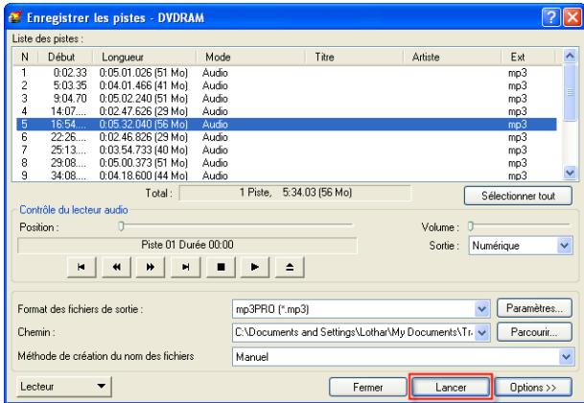Expand the Manuel file naming method dropdown
584x403 pixels.
[566, 357]
